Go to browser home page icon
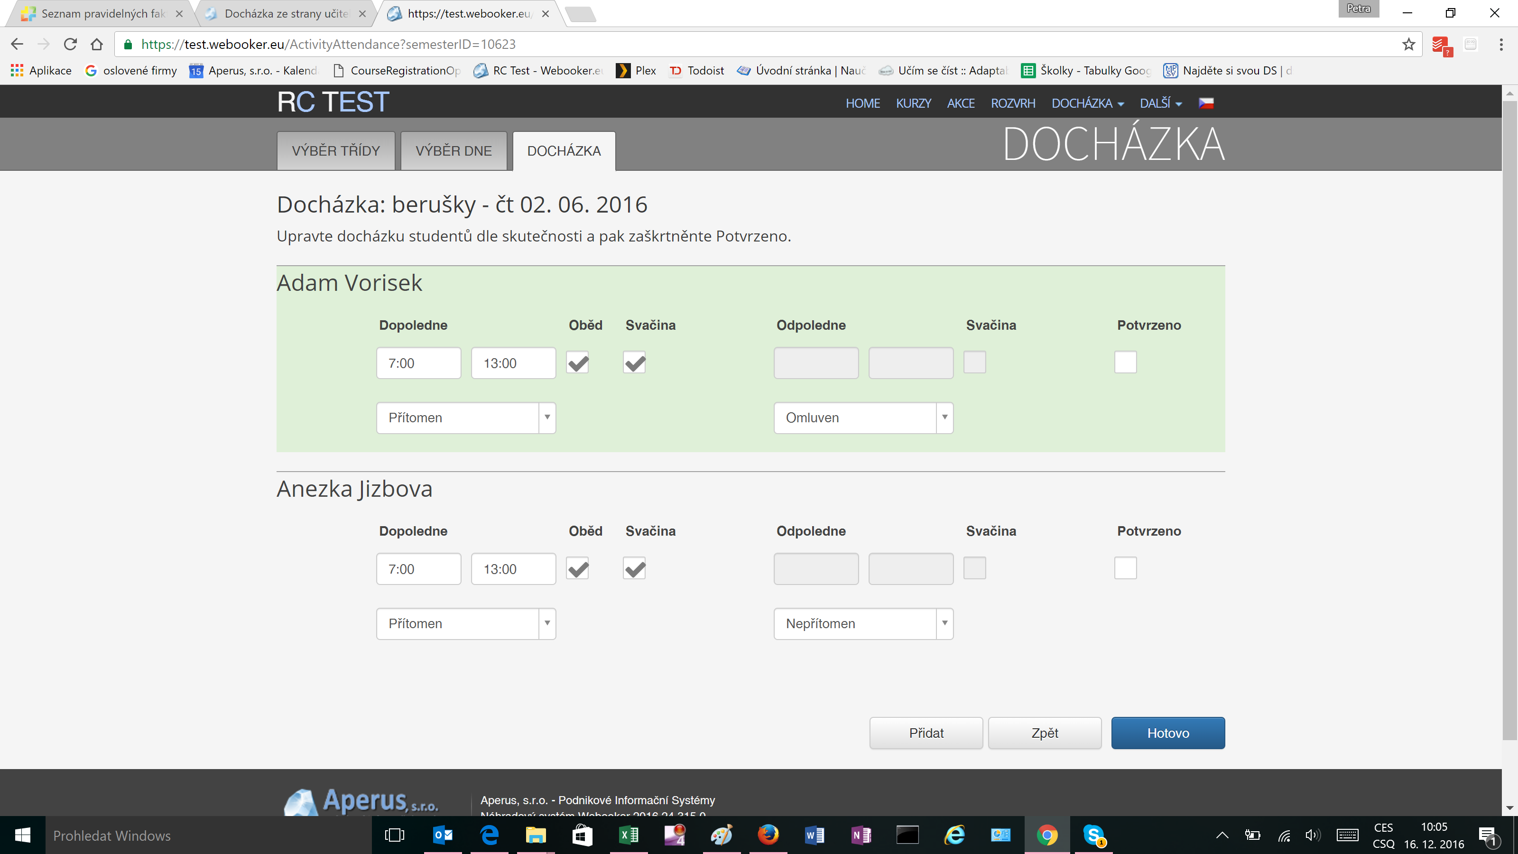The height and width of the screenshot is (854, 1518). [x=97, y=44]
